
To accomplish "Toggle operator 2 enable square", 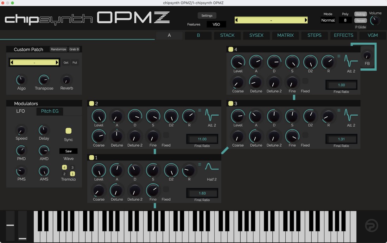I will 91,103.
